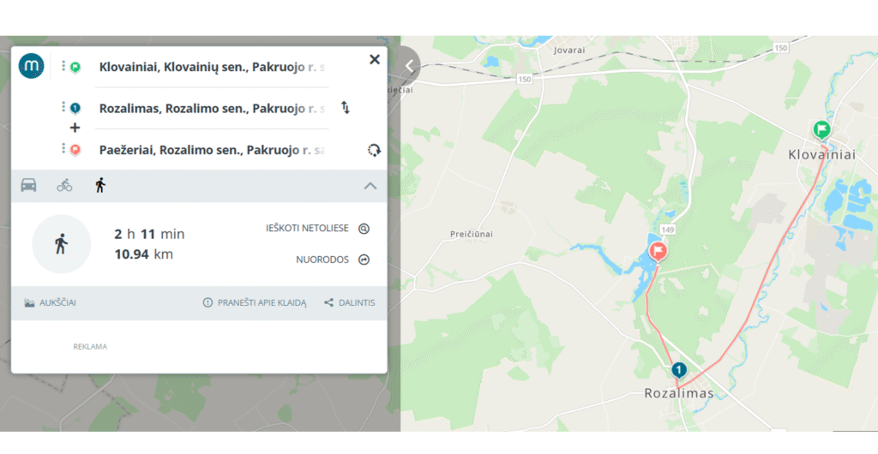
Task: Click the search icon beside IEŠKOTI NETOLIESE
Action: (364, 228)
